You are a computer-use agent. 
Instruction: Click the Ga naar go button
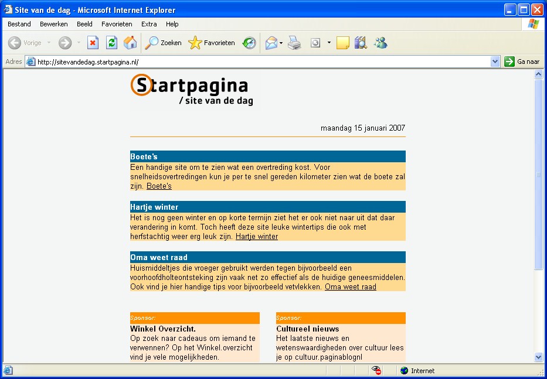point(522,62)
